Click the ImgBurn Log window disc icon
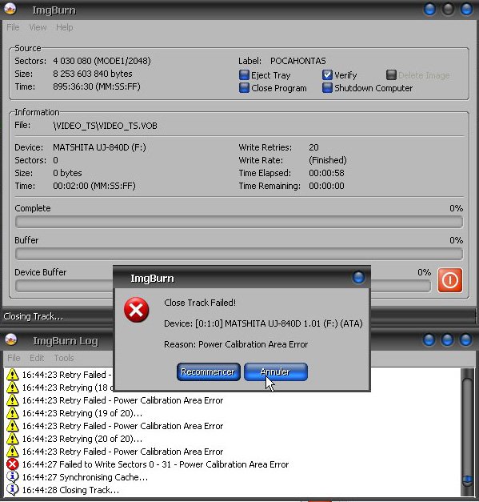 (x=11, y=339)
